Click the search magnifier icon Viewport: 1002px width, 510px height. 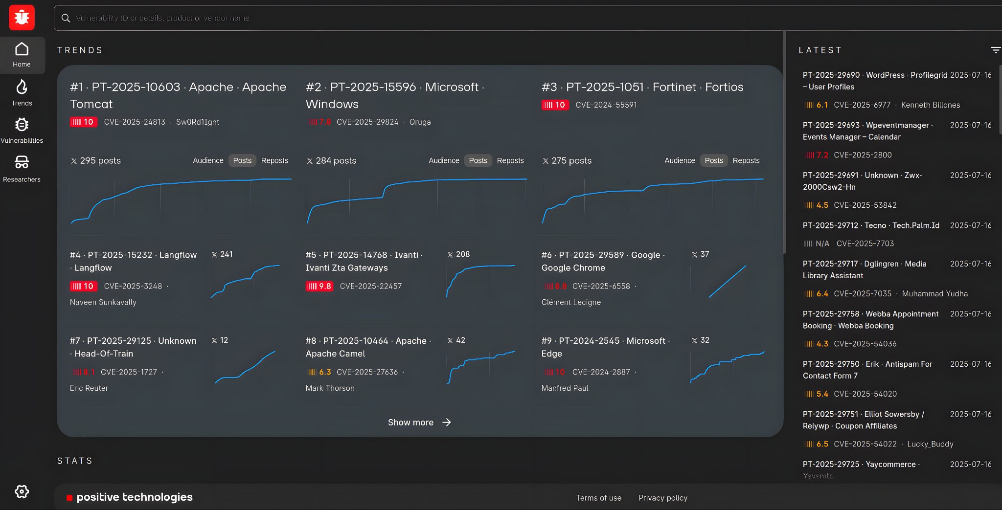tap(66, 18)
